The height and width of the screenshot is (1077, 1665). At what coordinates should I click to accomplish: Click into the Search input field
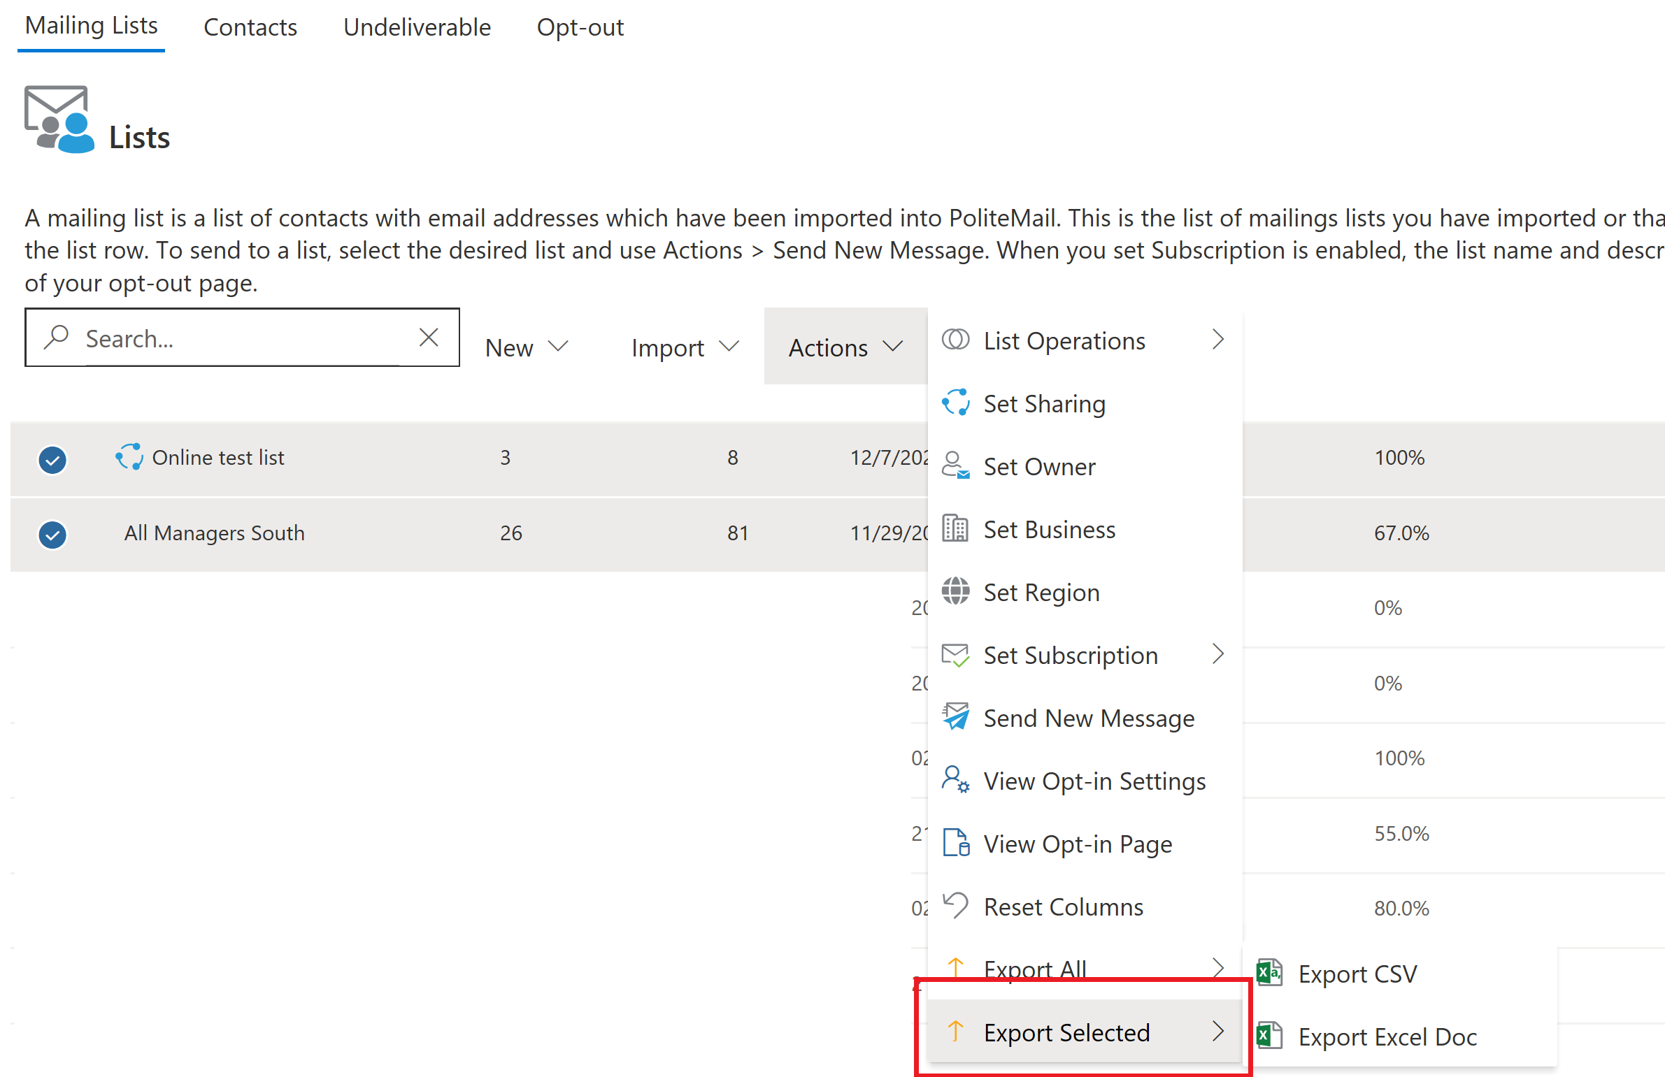238,339
